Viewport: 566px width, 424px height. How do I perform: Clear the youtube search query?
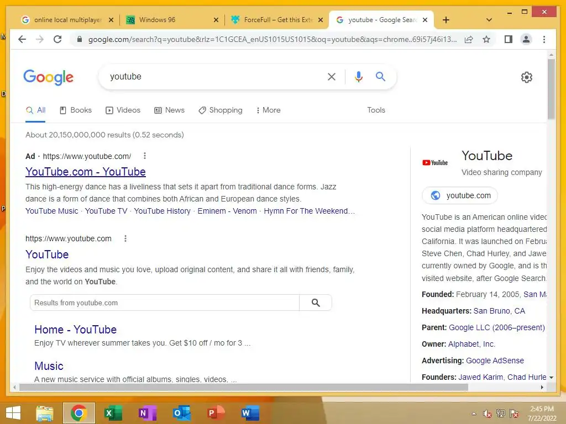coord(332,77)
